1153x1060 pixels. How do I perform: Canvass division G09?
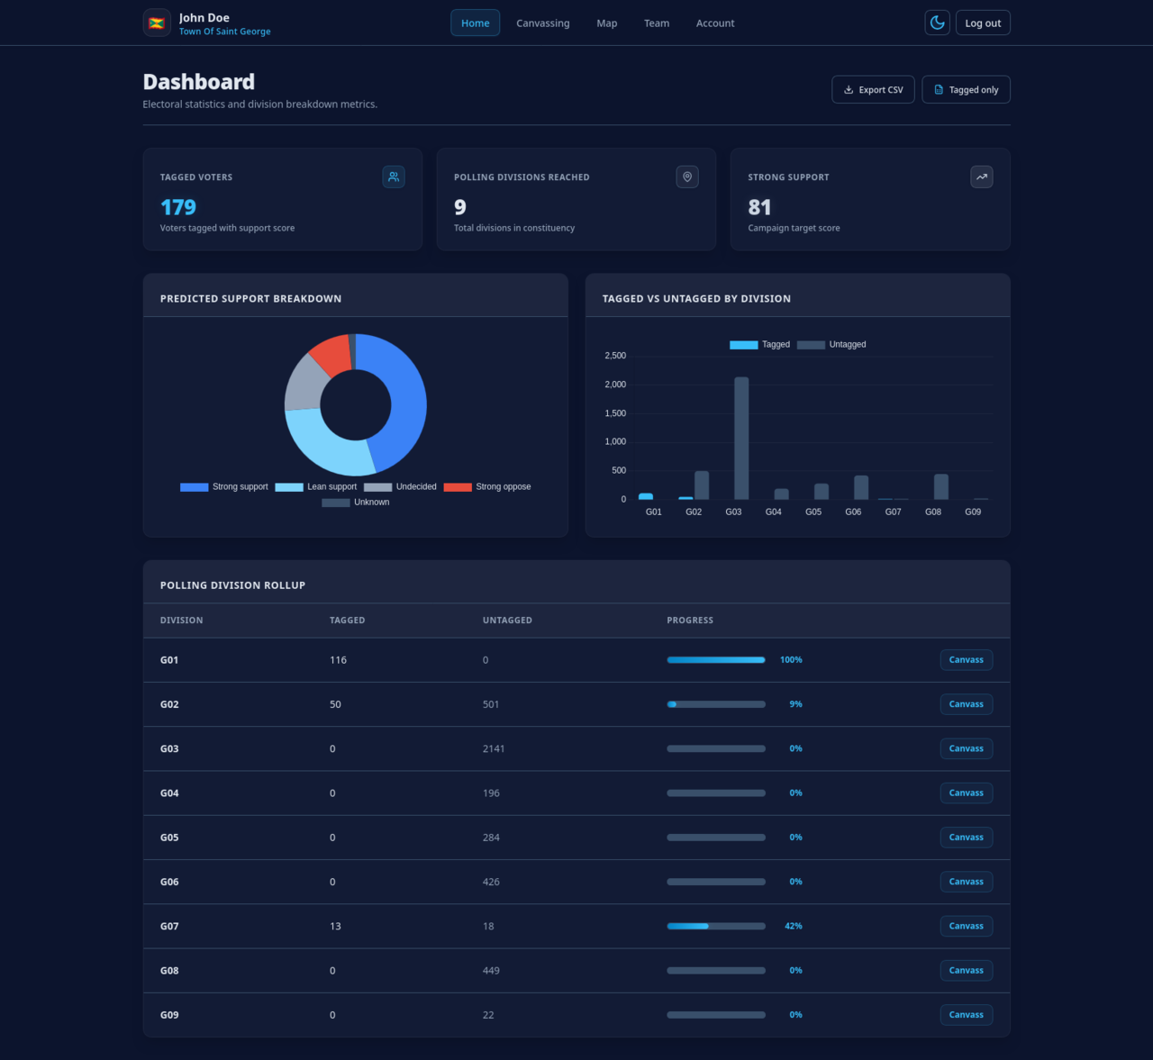(x=967, y=1015)
